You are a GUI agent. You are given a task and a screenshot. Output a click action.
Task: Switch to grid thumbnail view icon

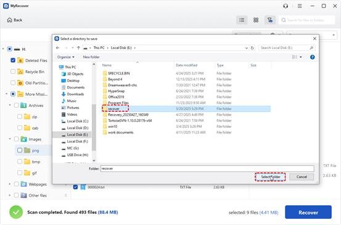pos(256,20)
